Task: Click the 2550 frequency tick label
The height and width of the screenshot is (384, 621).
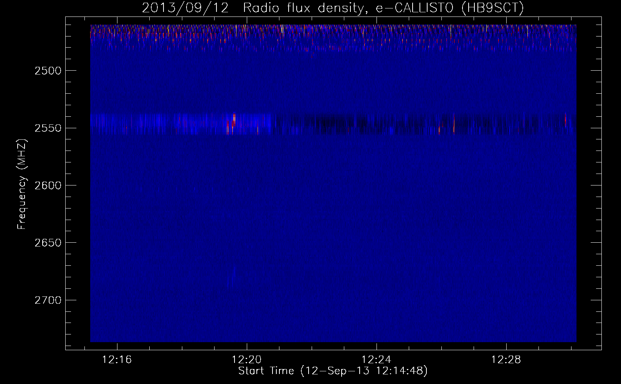Action: pos(48,128)
